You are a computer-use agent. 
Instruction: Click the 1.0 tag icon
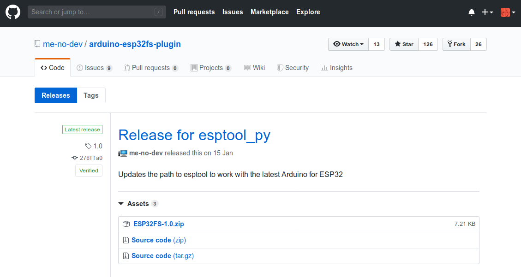point(88,146)
